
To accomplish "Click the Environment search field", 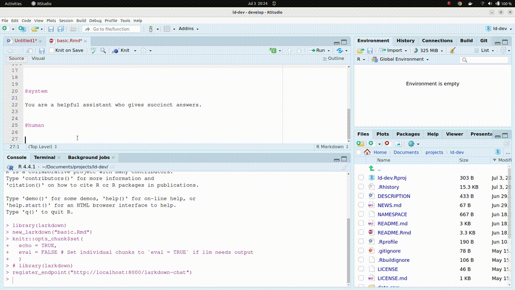I will point(484,60).
